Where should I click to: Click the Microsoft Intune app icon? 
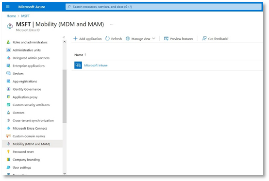[x=78, y=65]
